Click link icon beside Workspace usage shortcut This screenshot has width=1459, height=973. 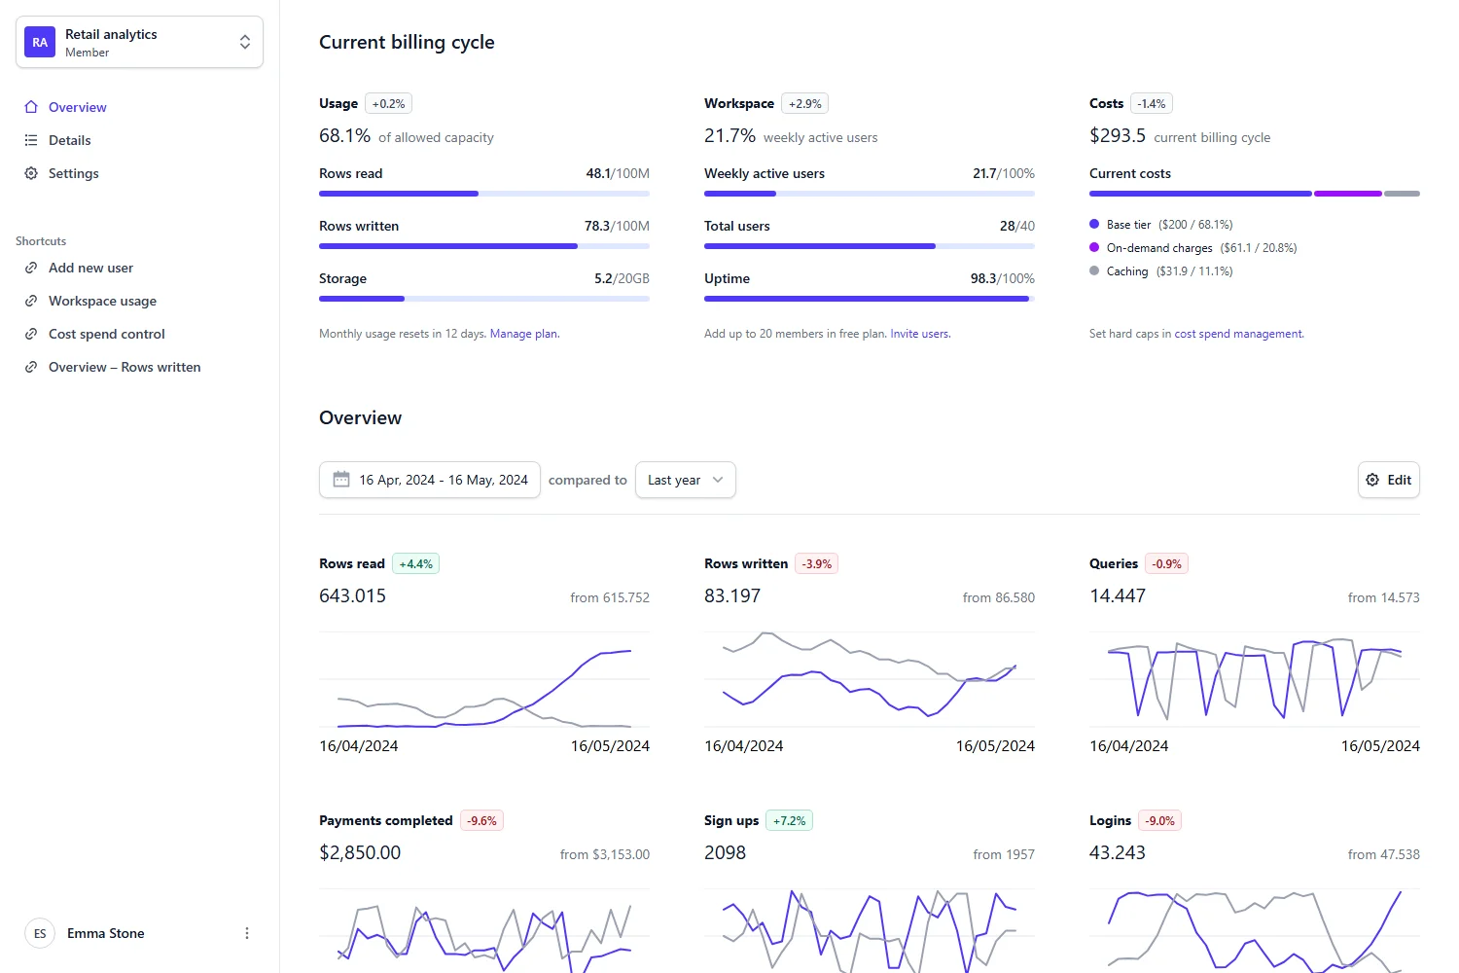31,301
